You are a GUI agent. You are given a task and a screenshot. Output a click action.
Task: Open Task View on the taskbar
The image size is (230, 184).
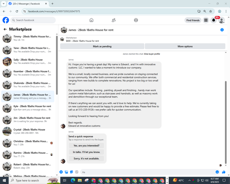point(65,180)
